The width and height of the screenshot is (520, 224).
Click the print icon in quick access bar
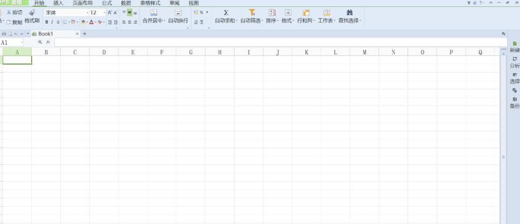[x=4, y=34]
